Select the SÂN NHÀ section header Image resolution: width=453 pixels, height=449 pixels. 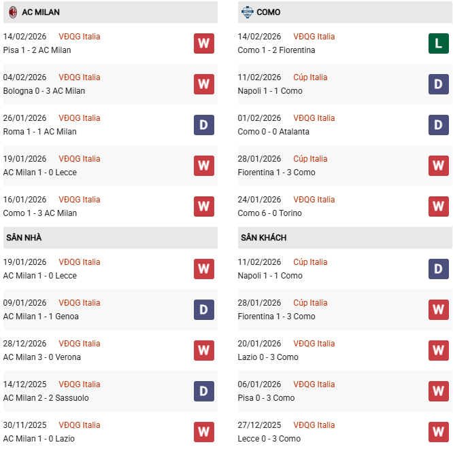click(x=24, y=238)
